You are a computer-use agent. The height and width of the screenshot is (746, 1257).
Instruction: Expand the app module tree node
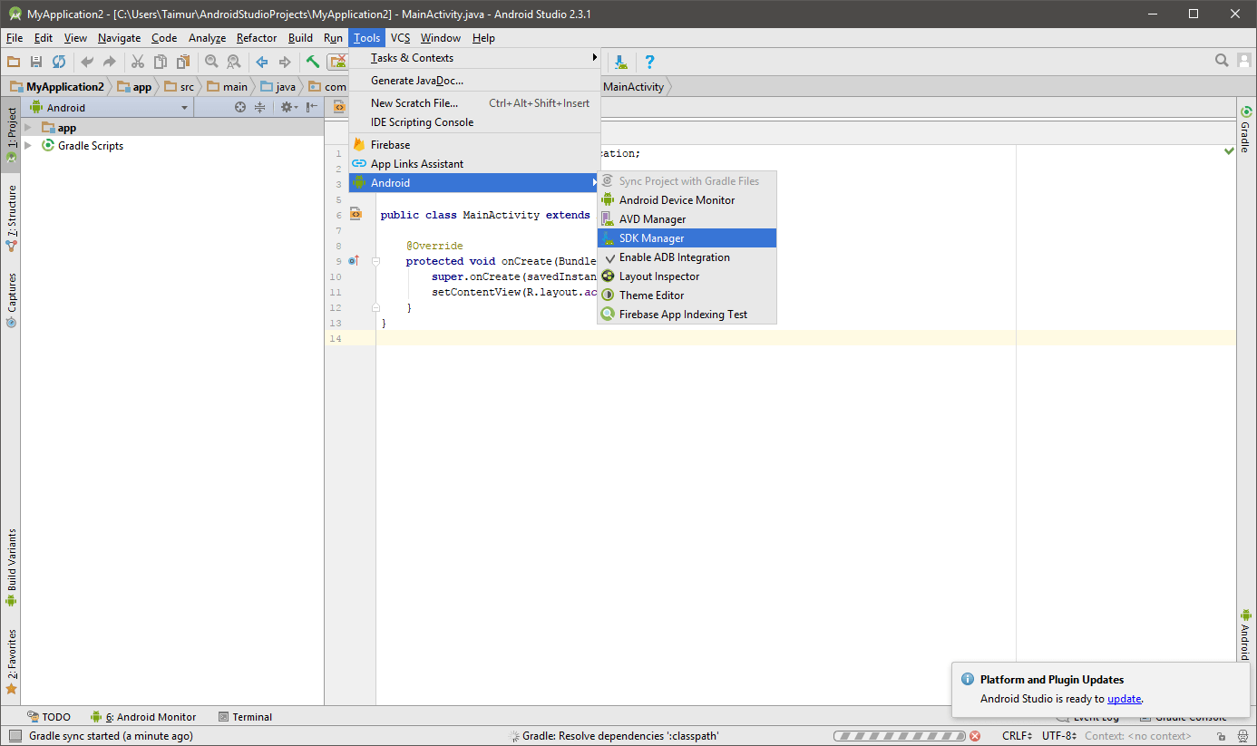point(28,128)
